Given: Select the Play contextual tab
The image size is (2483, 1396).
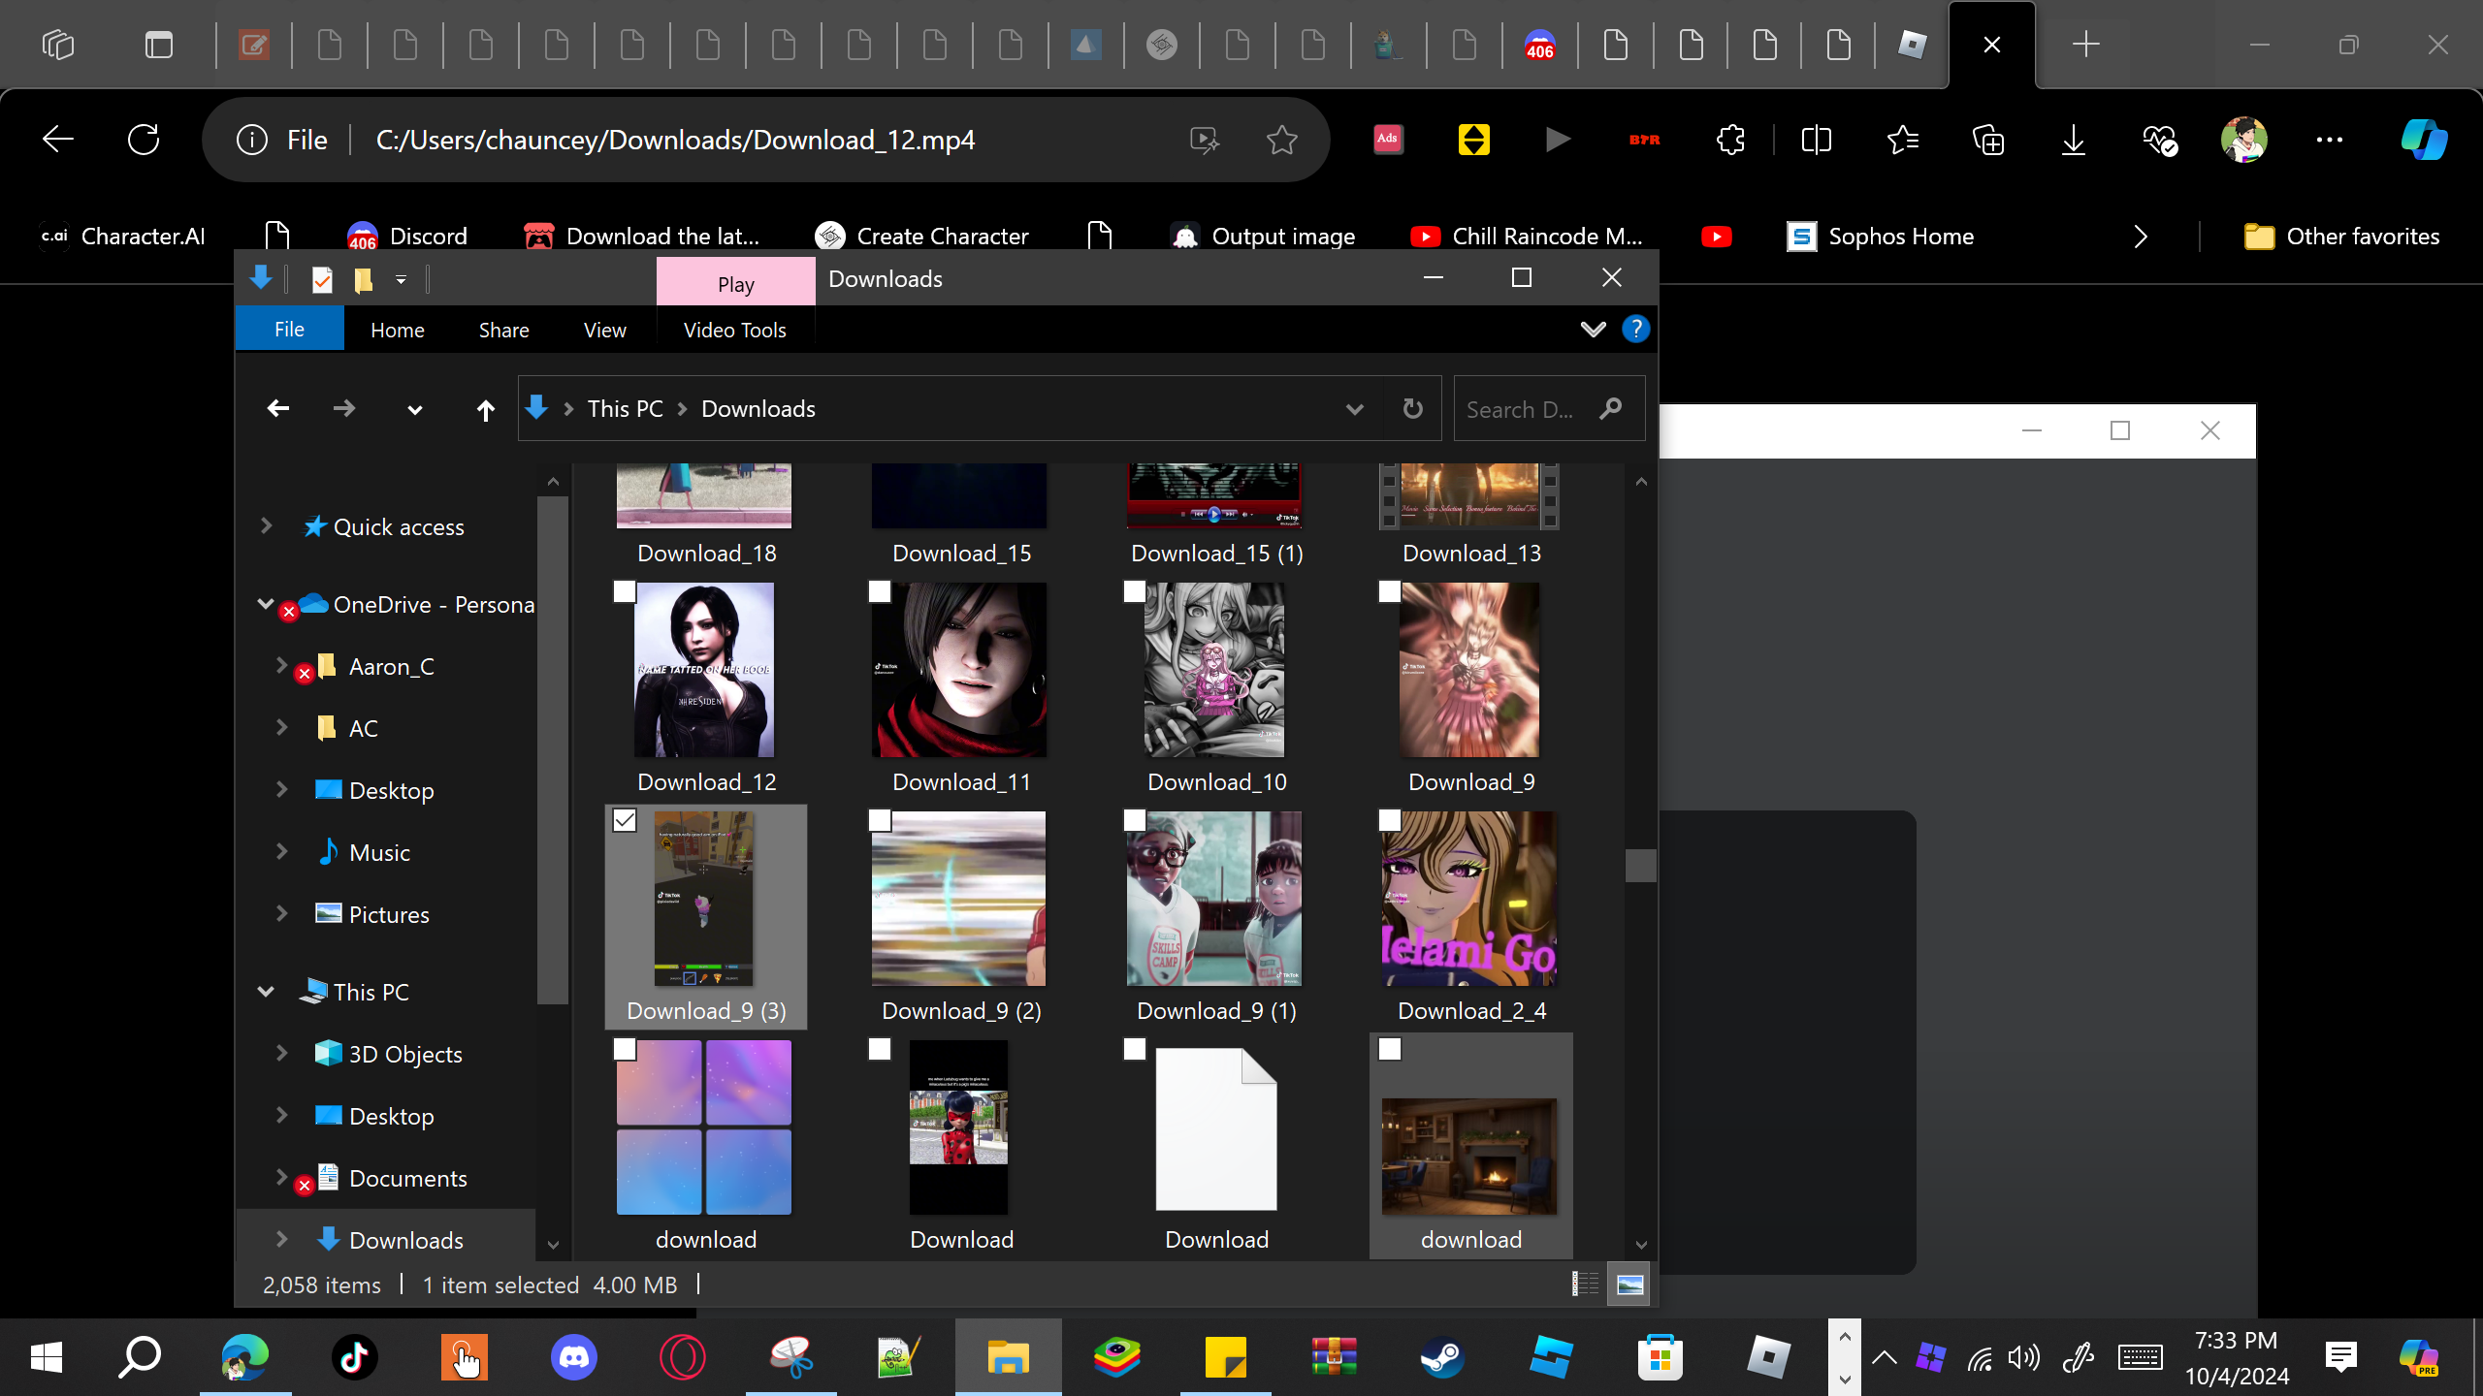Looking at the screenshot, I should 736,284.
